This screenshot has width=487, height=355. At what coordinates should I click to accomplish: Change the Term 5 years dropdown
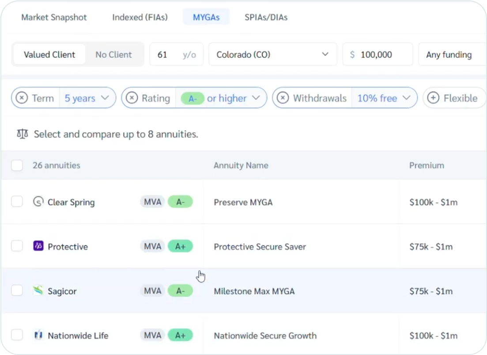coord(87,98)
